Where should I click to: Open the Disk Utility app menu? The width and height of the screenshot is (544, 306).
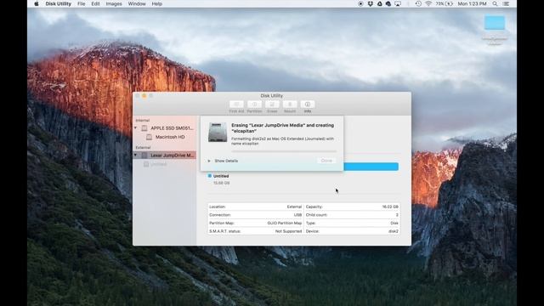coord(59,3)
